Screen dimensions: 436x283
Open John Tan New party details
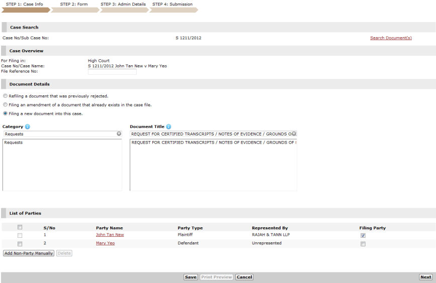[110, 235]
